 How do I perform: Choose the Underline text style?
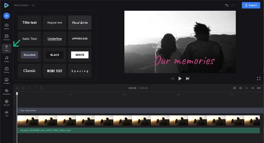click(x=54, y=38)
